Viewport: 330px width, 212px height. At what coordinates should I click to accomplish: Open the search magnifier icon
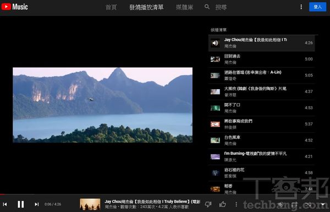(207, 7)
